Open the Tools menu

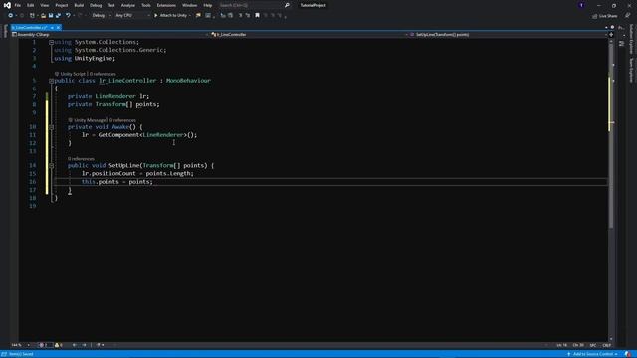[146, 5]
